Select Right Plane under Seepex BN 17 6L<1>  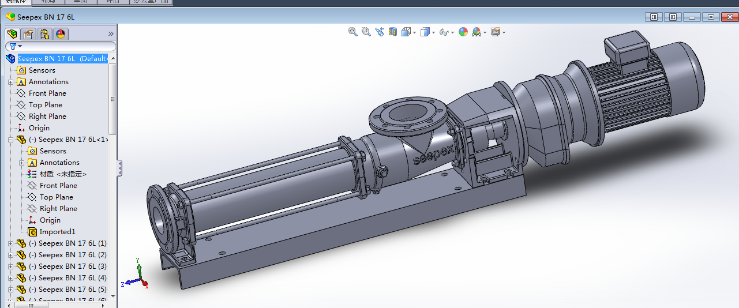[x=58, y=209]
